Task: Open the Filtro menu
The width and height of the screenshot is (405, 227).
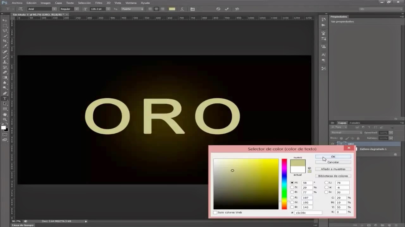Action: [99, 3]
